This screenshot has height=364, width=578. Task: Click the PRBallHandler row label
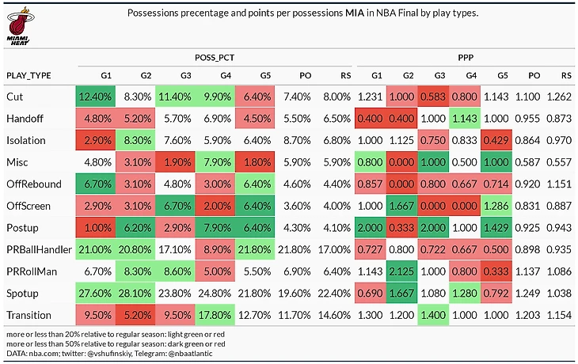point(39,250)
